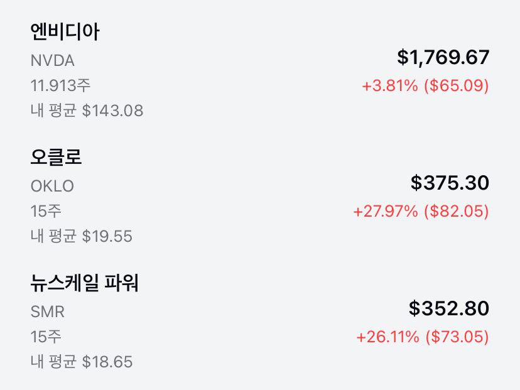Tap the $352.80 holding value
Viewport: 520px width, 390px height.
tap(448, 309)
